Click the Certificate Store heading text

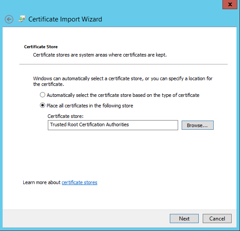(x=41, y=47)
